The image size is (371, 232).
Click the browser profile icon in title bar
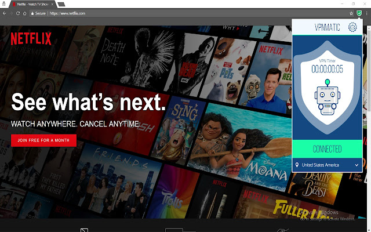click(x=4, y=4)
